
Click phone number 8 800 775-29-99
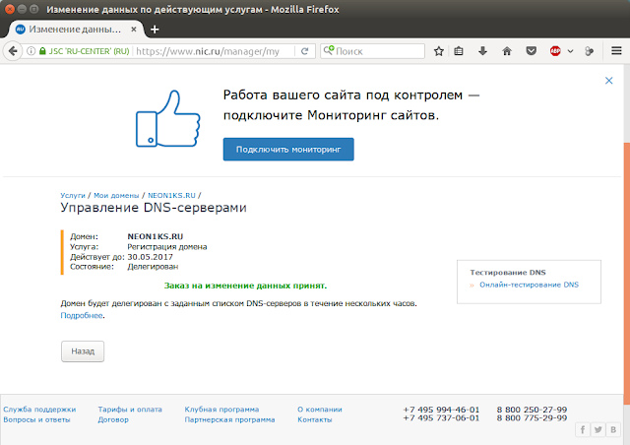pyautogui.click(x=532, y=418)
